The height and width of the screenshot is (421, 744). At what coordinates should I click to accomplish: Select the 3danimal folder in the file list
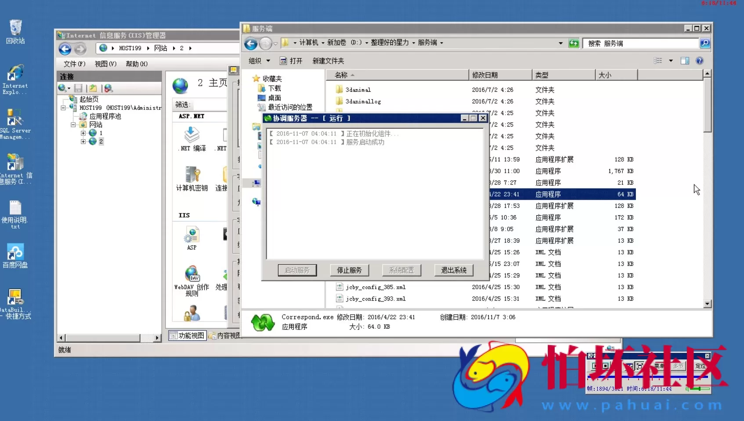pyautogui.click(x=358, y=90)
